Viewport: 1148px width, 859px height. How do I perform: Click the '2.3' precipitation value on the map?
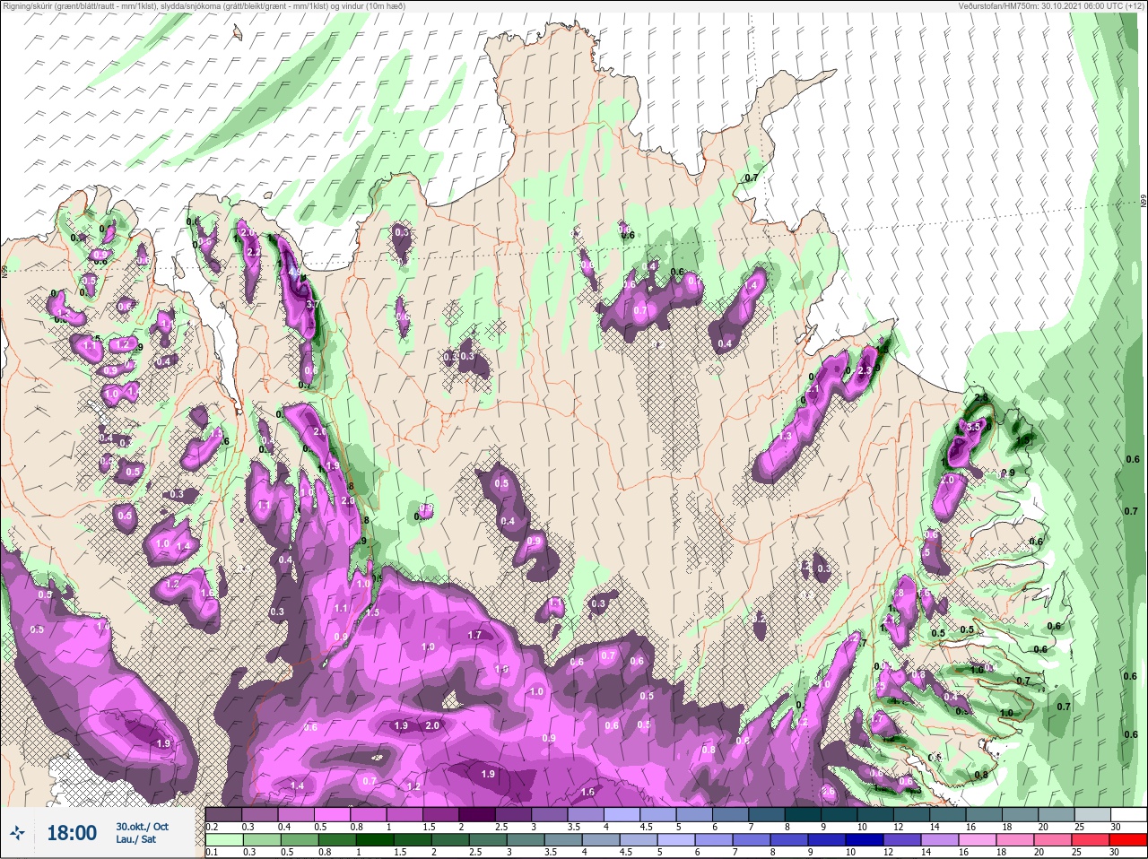(865, 370)
